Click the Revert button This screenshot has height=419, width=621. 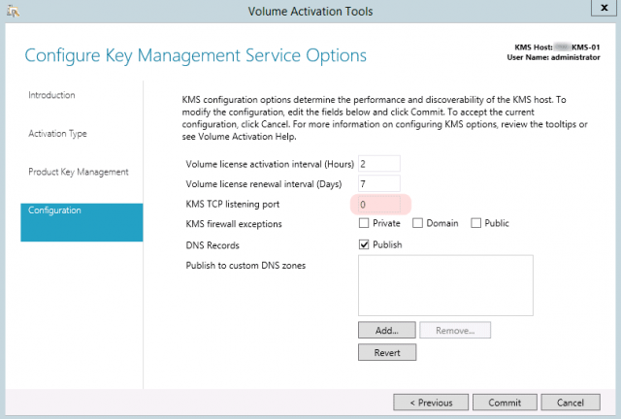[x=387, y=352]
